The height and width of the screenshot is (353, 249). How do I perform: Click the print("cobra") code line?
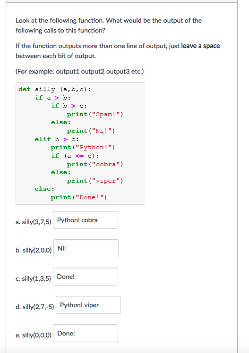click(x=95, y=164)
